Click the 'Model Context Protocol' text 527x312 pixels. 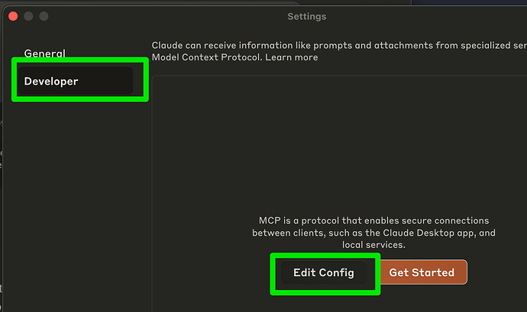click(x=206, y=57)
